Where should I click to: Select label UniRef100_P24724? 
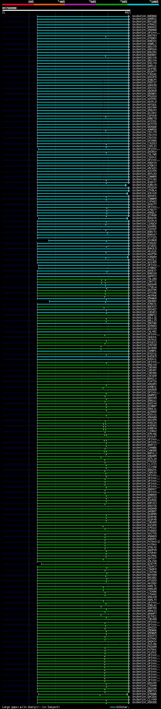144,382
